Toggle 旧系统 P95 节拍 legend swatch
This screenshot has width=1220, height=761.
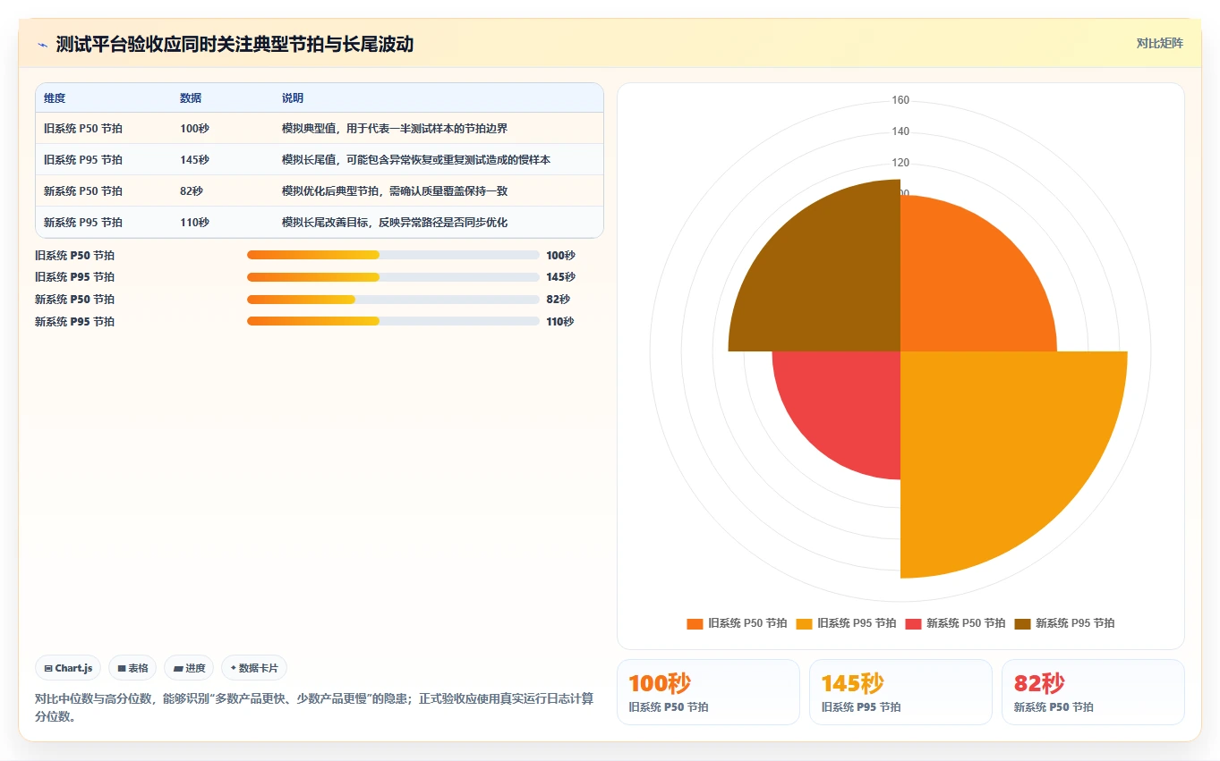tap(804, 623)
